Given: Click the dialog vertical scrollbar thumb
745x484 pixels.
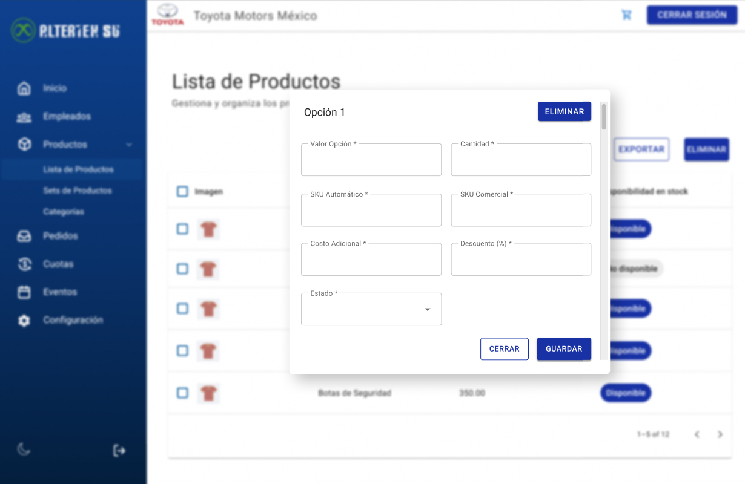Looking at the screenshot, I should (603, 117).
